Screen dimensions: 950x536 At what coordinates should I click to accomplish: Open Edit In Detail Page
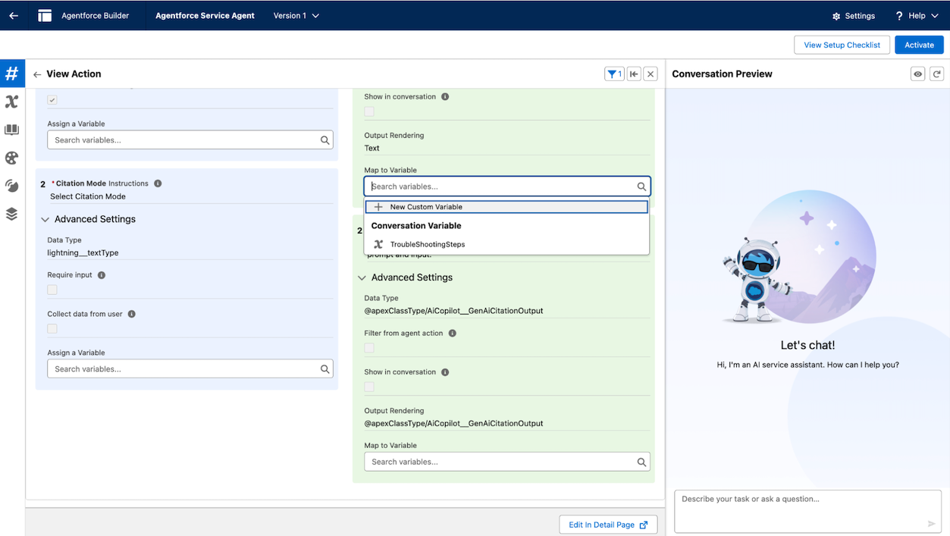click(x=607, y=524)
